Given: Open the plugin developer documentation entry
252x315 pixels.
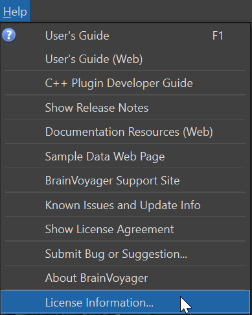Looking at the screenshot, I should (x=125, y=83).
